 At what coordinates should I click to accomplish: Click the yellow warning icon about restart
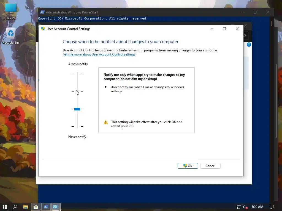point(106,122)
